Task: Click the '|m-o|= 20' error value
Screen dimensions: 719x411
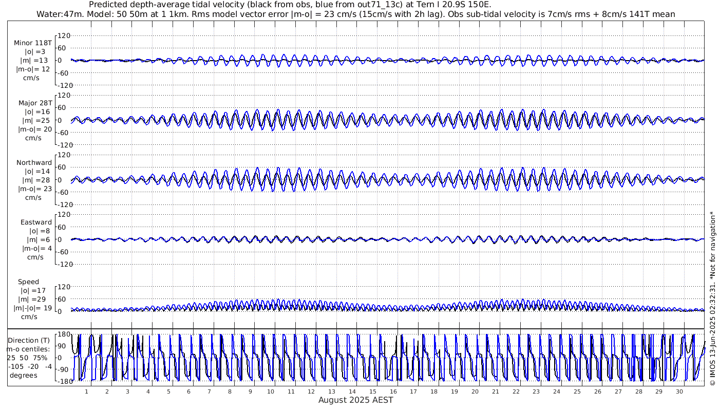Action: (34, 129)
